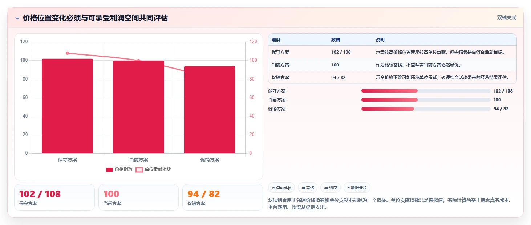Click the footnote paragraph starting 双轴组合用于
Viewport: 531px width, 225px height.
point(390,204)
